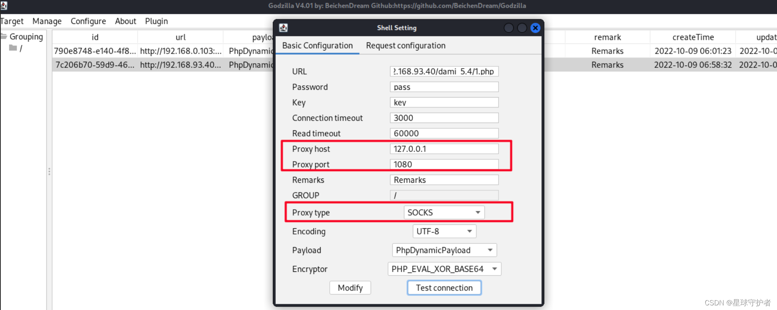Click Remarks cell in the 06:01:23 row

607,51
